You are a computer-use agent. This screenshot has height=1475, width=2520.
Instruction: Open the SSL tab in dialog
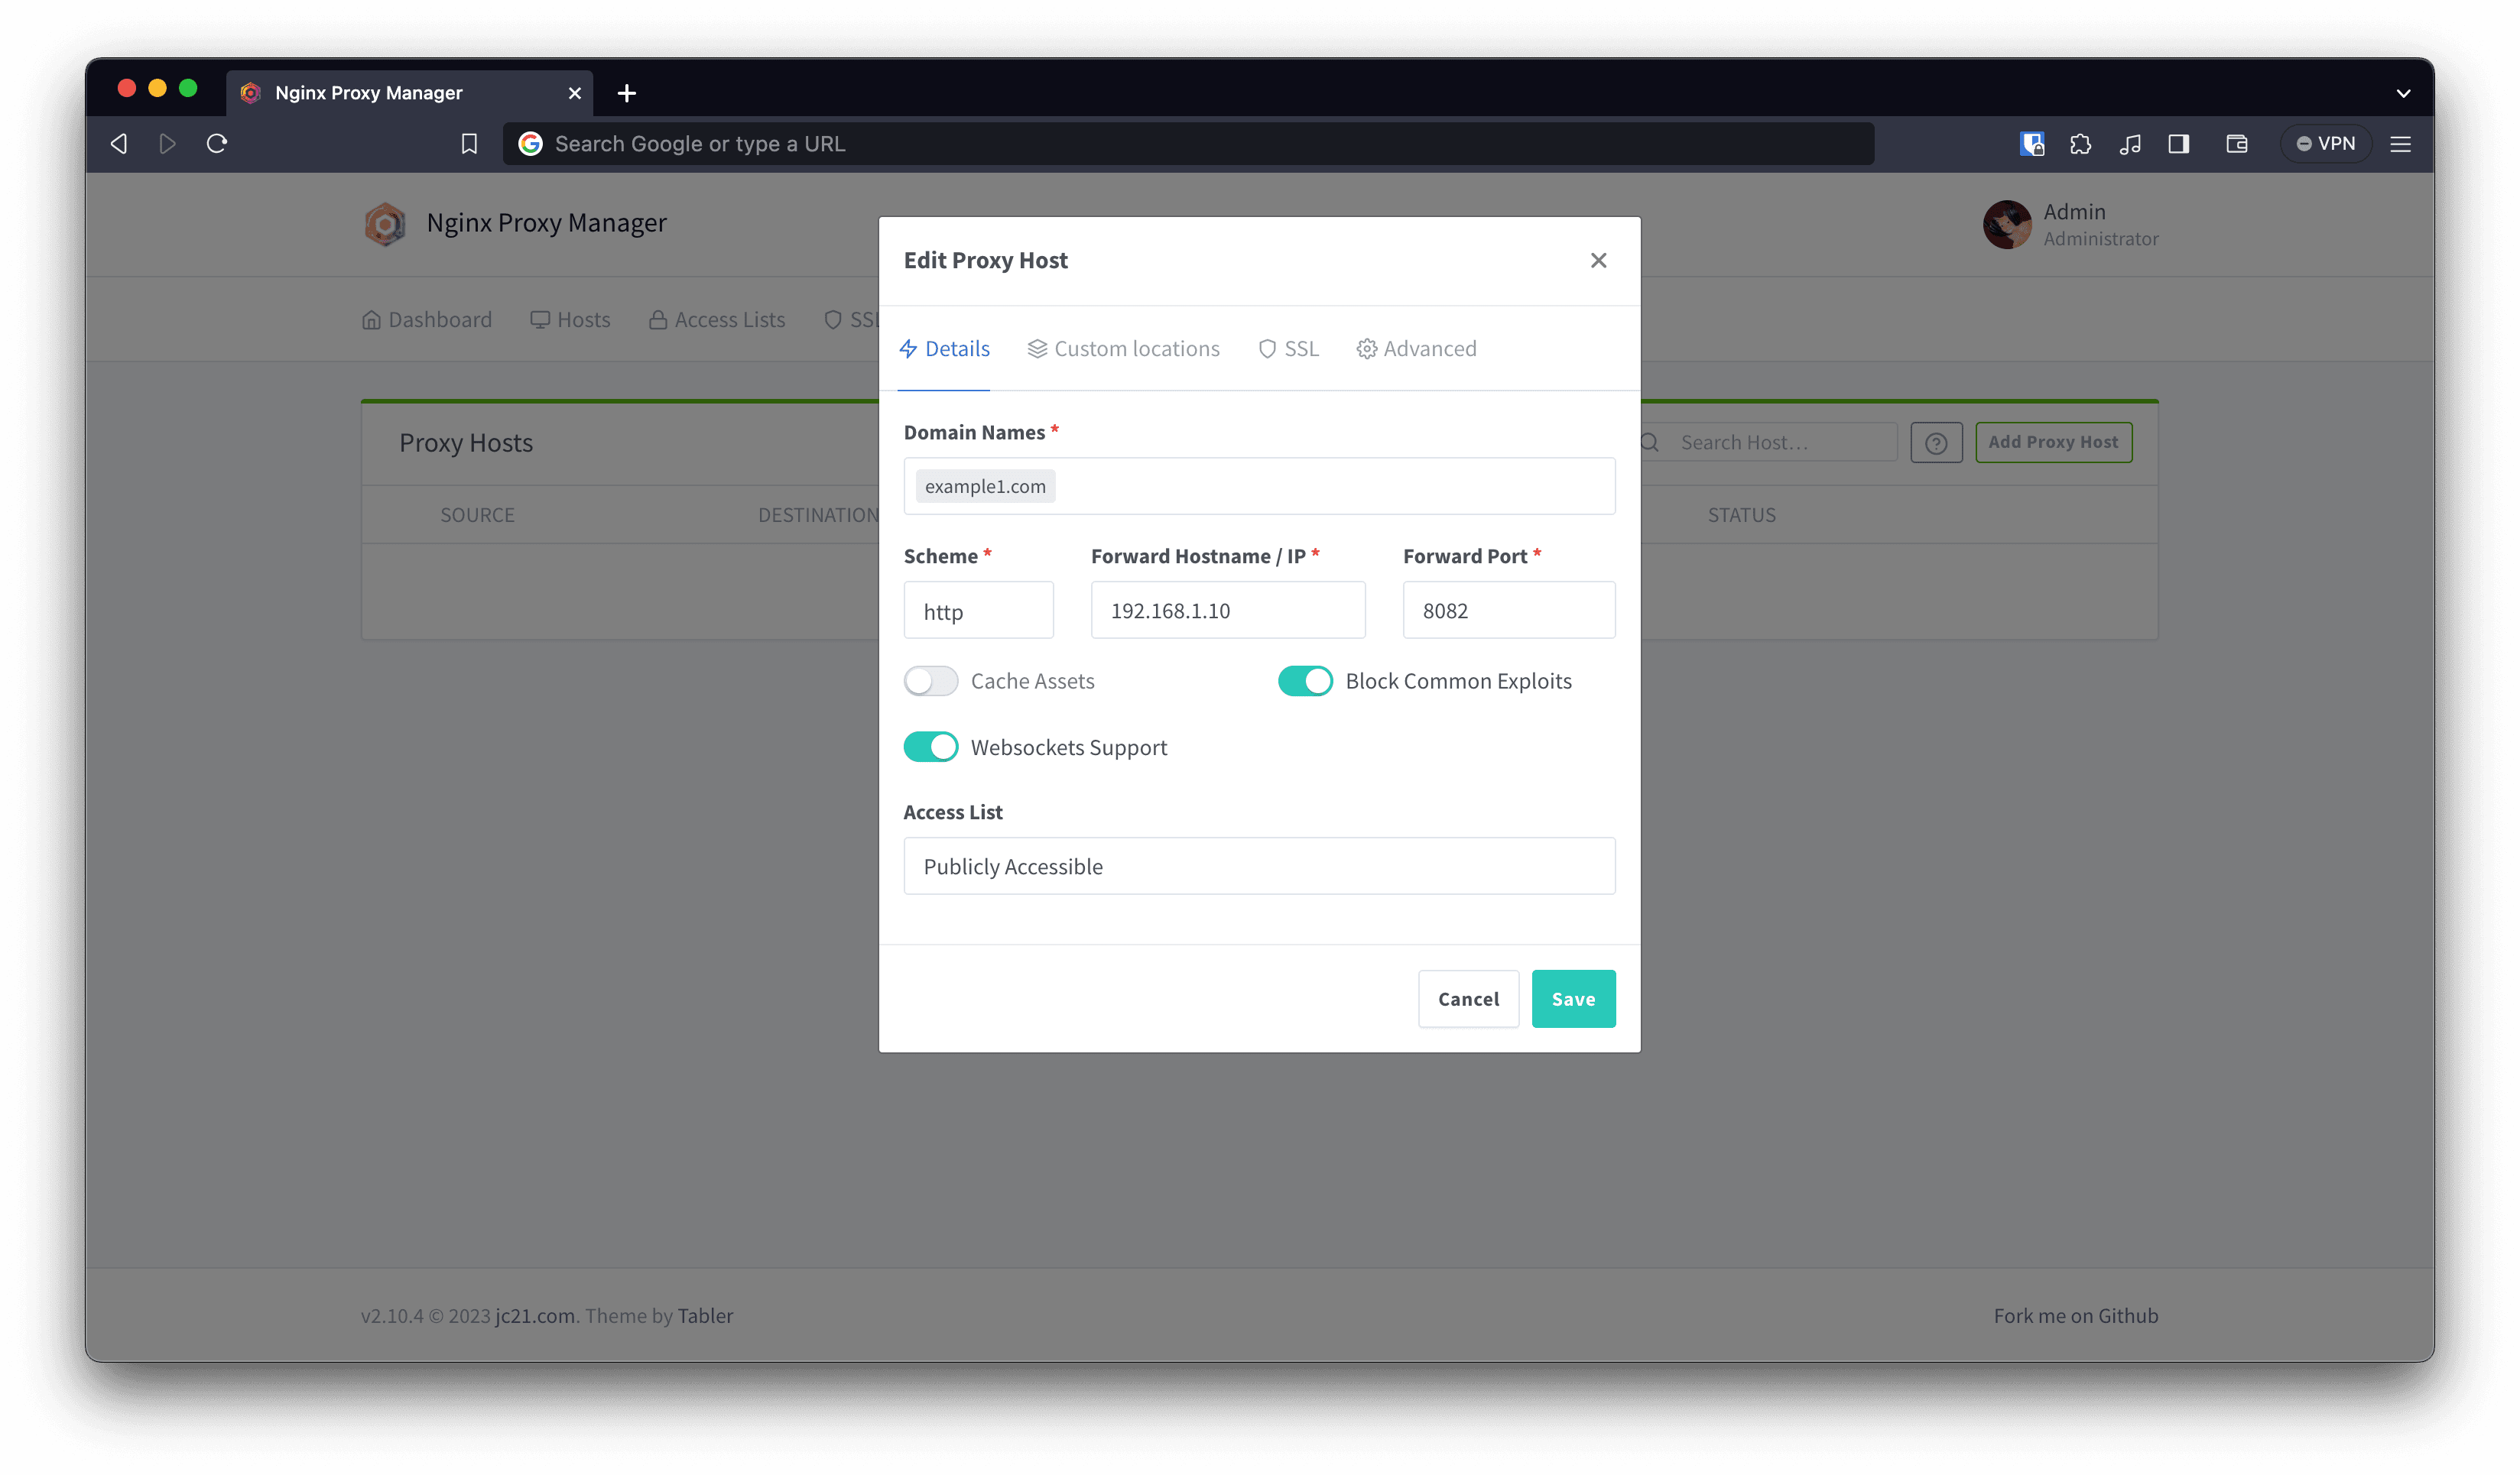(x=1288, y=348)
